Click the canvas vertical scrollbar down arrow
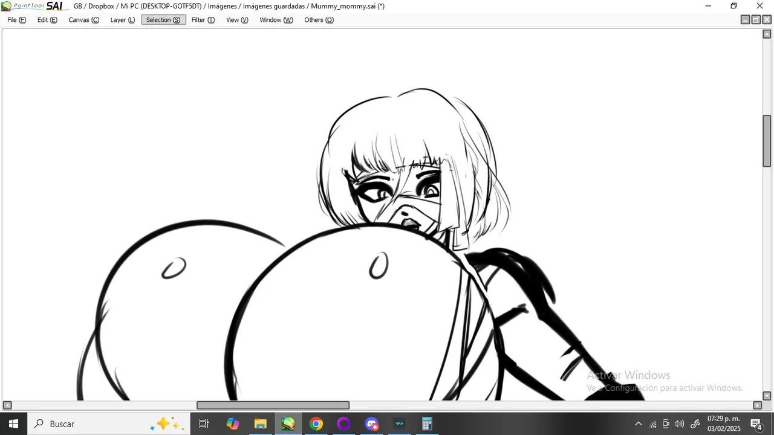Screen dimensions: 774x435 (x=767, y=396)
